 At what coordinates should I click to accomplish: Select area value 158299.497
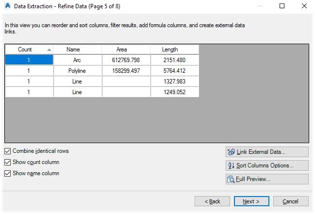[x=126, y=71]
